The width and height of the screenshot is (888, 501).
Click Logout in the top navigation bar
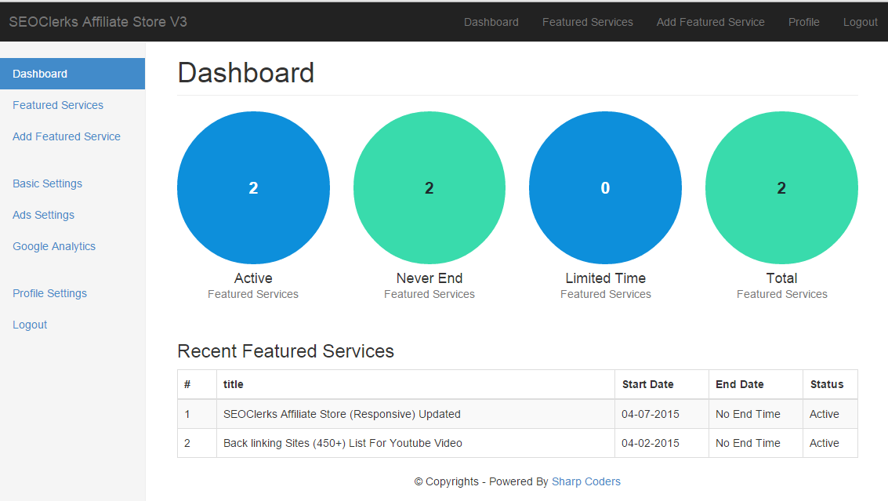[860, 22]
